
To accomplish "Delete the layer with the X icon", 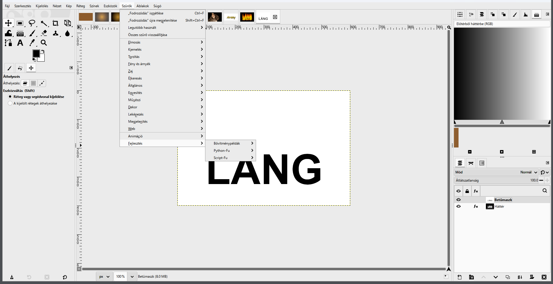I will coord(544,277).
